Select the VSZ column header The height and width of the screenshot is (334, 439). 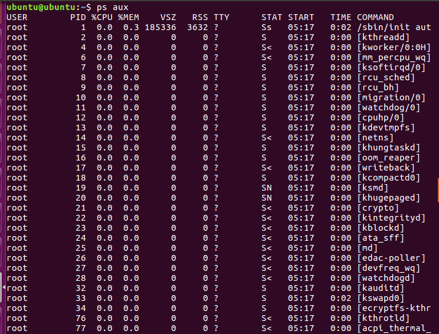click(x=168, y=17)
